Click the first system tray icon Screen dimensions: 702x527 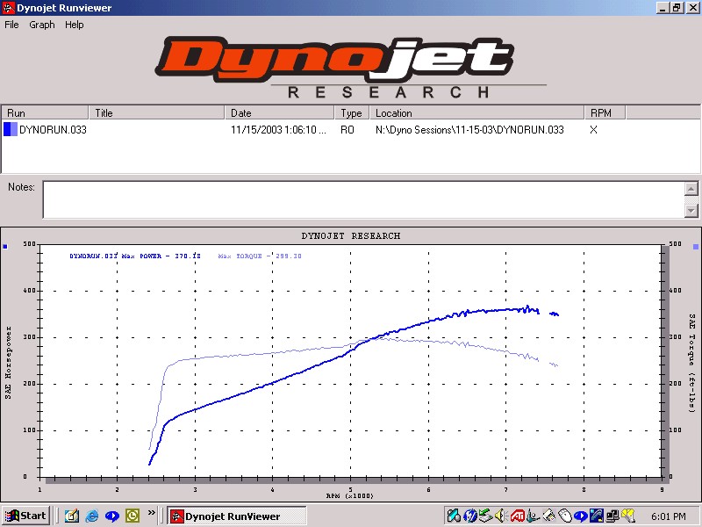pyautogui.click(x=454, y=516)
